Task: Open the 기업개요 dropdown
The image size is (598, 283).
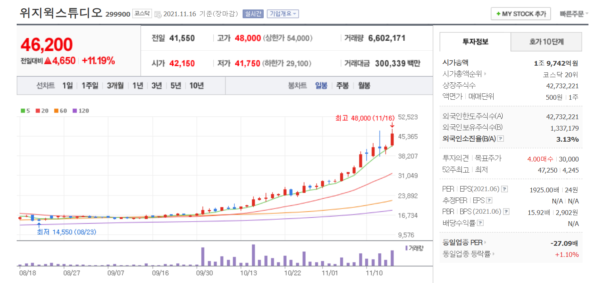Action: pos(283,13)
